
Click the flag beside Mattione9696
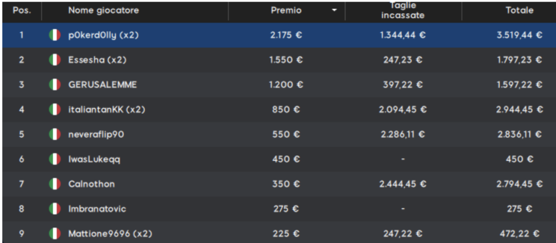pos(55,234)
